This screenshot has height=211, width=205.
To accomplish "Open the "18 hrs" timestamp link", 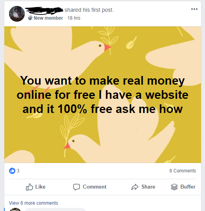I will pyautogui.click(x=74, y=18).
